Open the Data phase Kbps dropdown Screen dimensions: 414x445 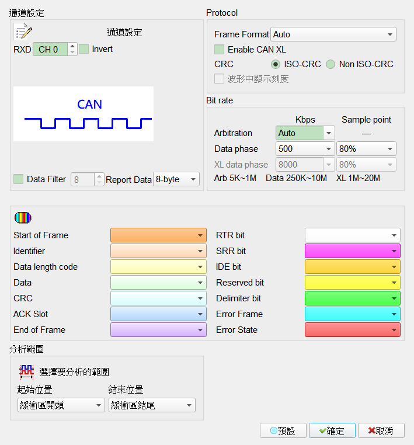(x=305, y=149)
